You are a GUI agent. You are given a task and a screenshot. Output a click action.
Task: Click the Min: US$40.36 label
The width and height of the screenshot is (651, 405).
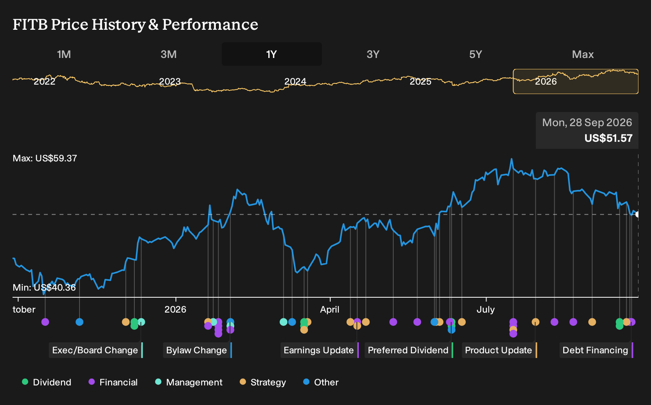point(44,287)
